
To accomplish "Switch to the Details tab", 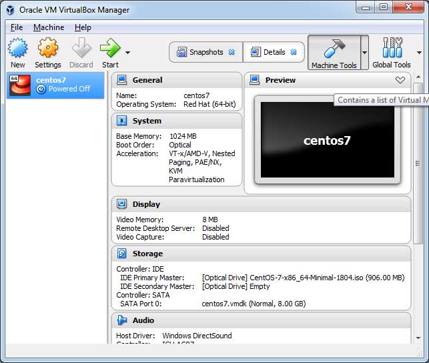I will [274, 52].
